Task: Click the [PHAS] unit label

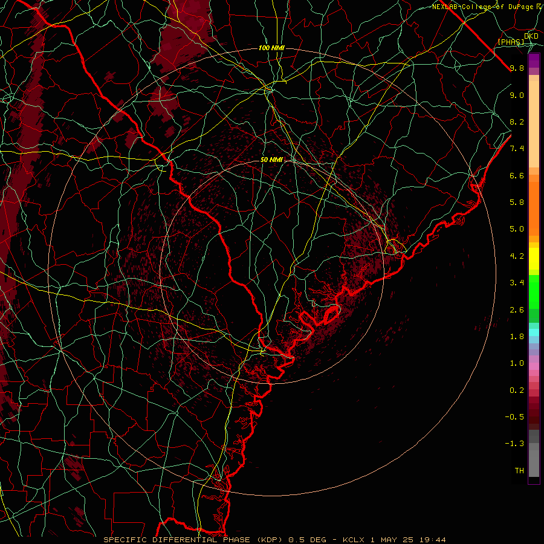Action: [511, 42]
